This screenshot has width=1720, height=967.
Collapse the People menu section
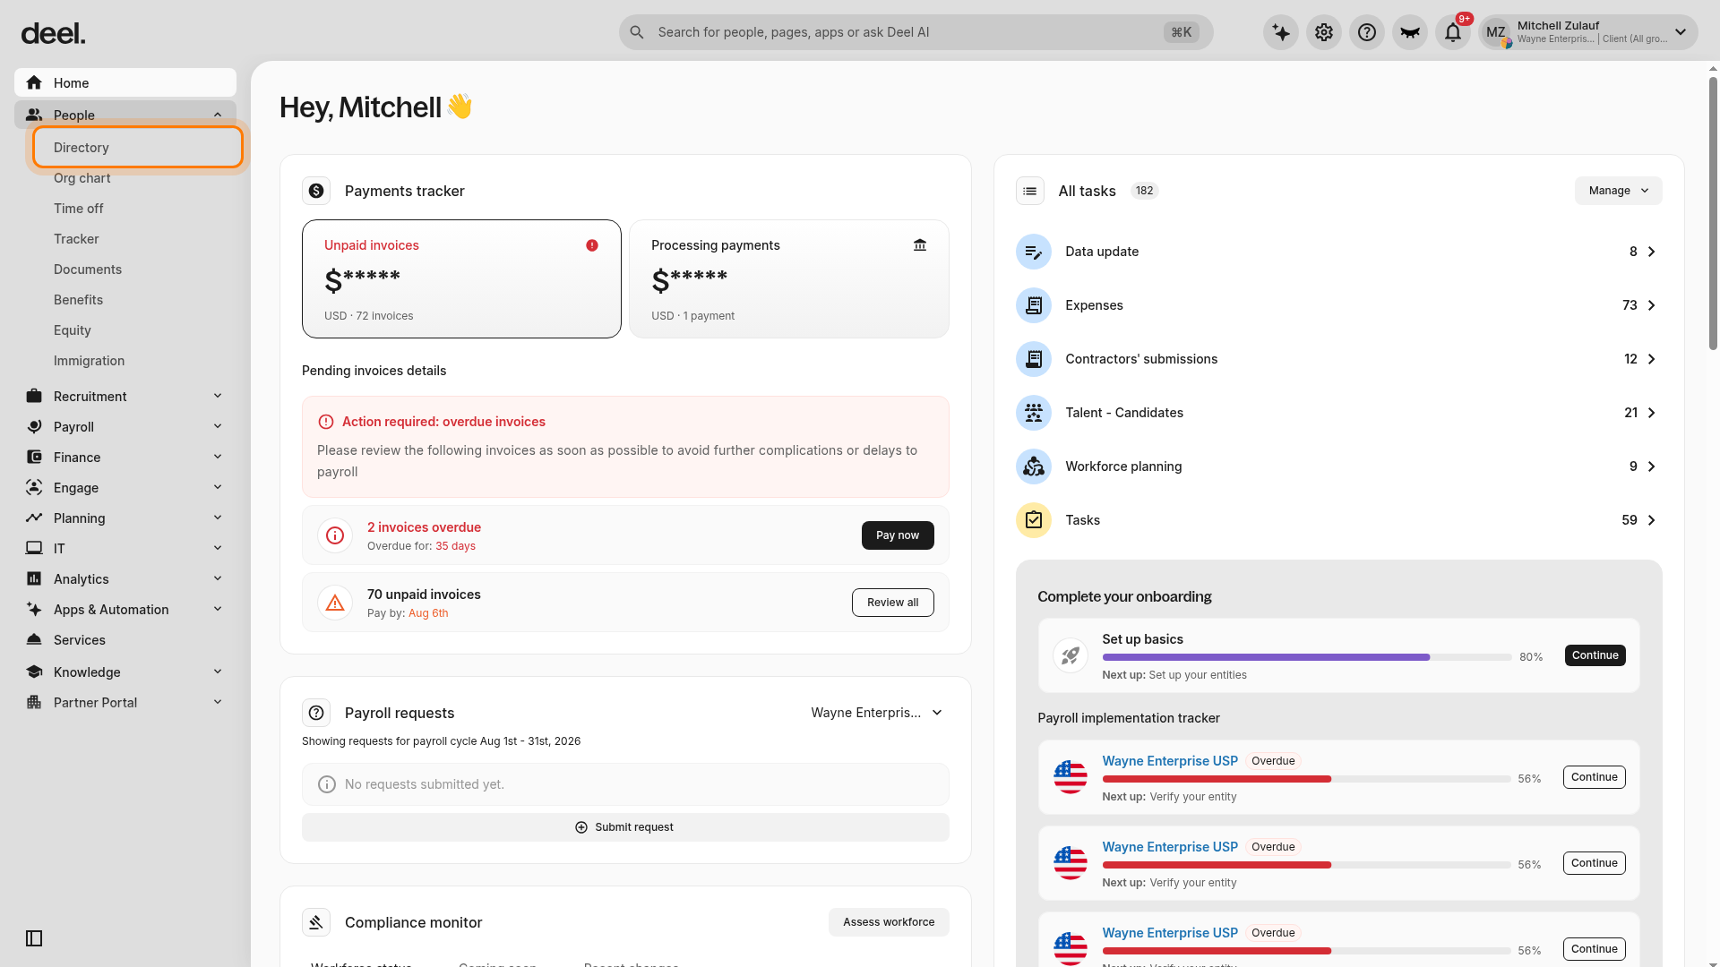click(x=218, y=115)
